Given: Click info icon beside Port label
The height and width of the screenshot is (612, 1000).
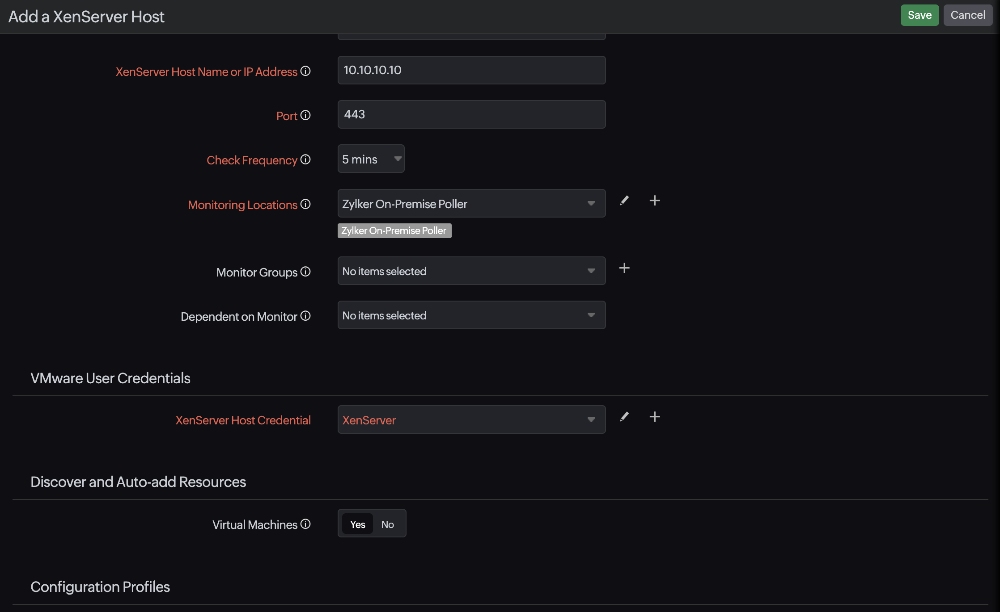Looking at the screenshot, I should pyautogui.click(x=305, y=115).
